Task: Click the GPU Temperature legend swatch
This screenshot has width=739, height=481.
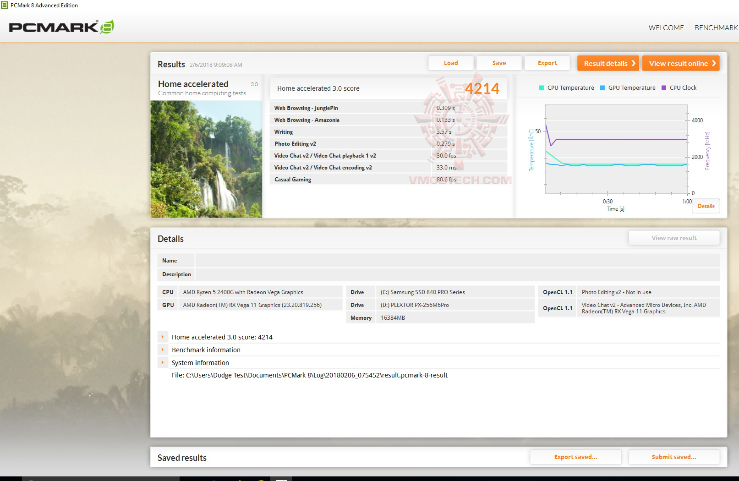Action: 602,88
